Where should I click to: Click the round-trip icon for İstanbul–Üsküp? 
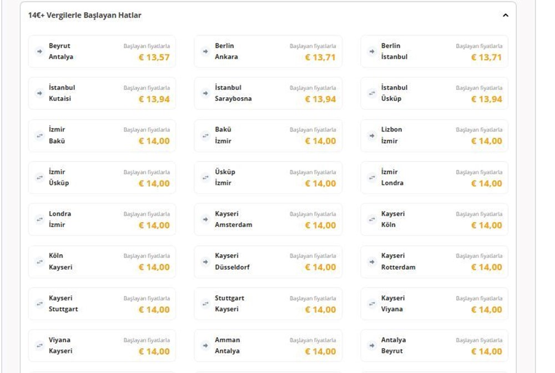[x=372, y=93]
